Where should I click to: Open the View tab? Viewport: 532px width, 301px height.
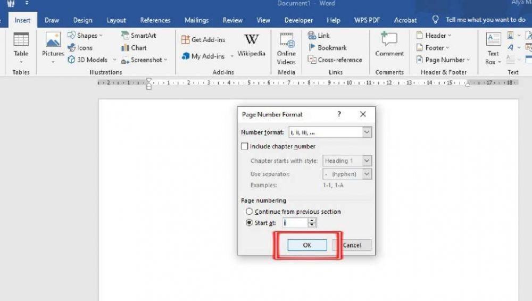tap(263, 20)
